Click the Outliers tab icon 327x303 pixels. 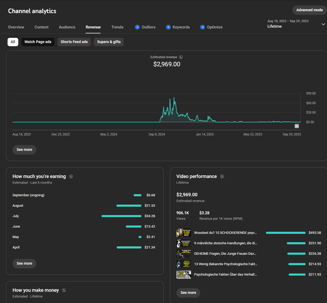click(137, 27)
